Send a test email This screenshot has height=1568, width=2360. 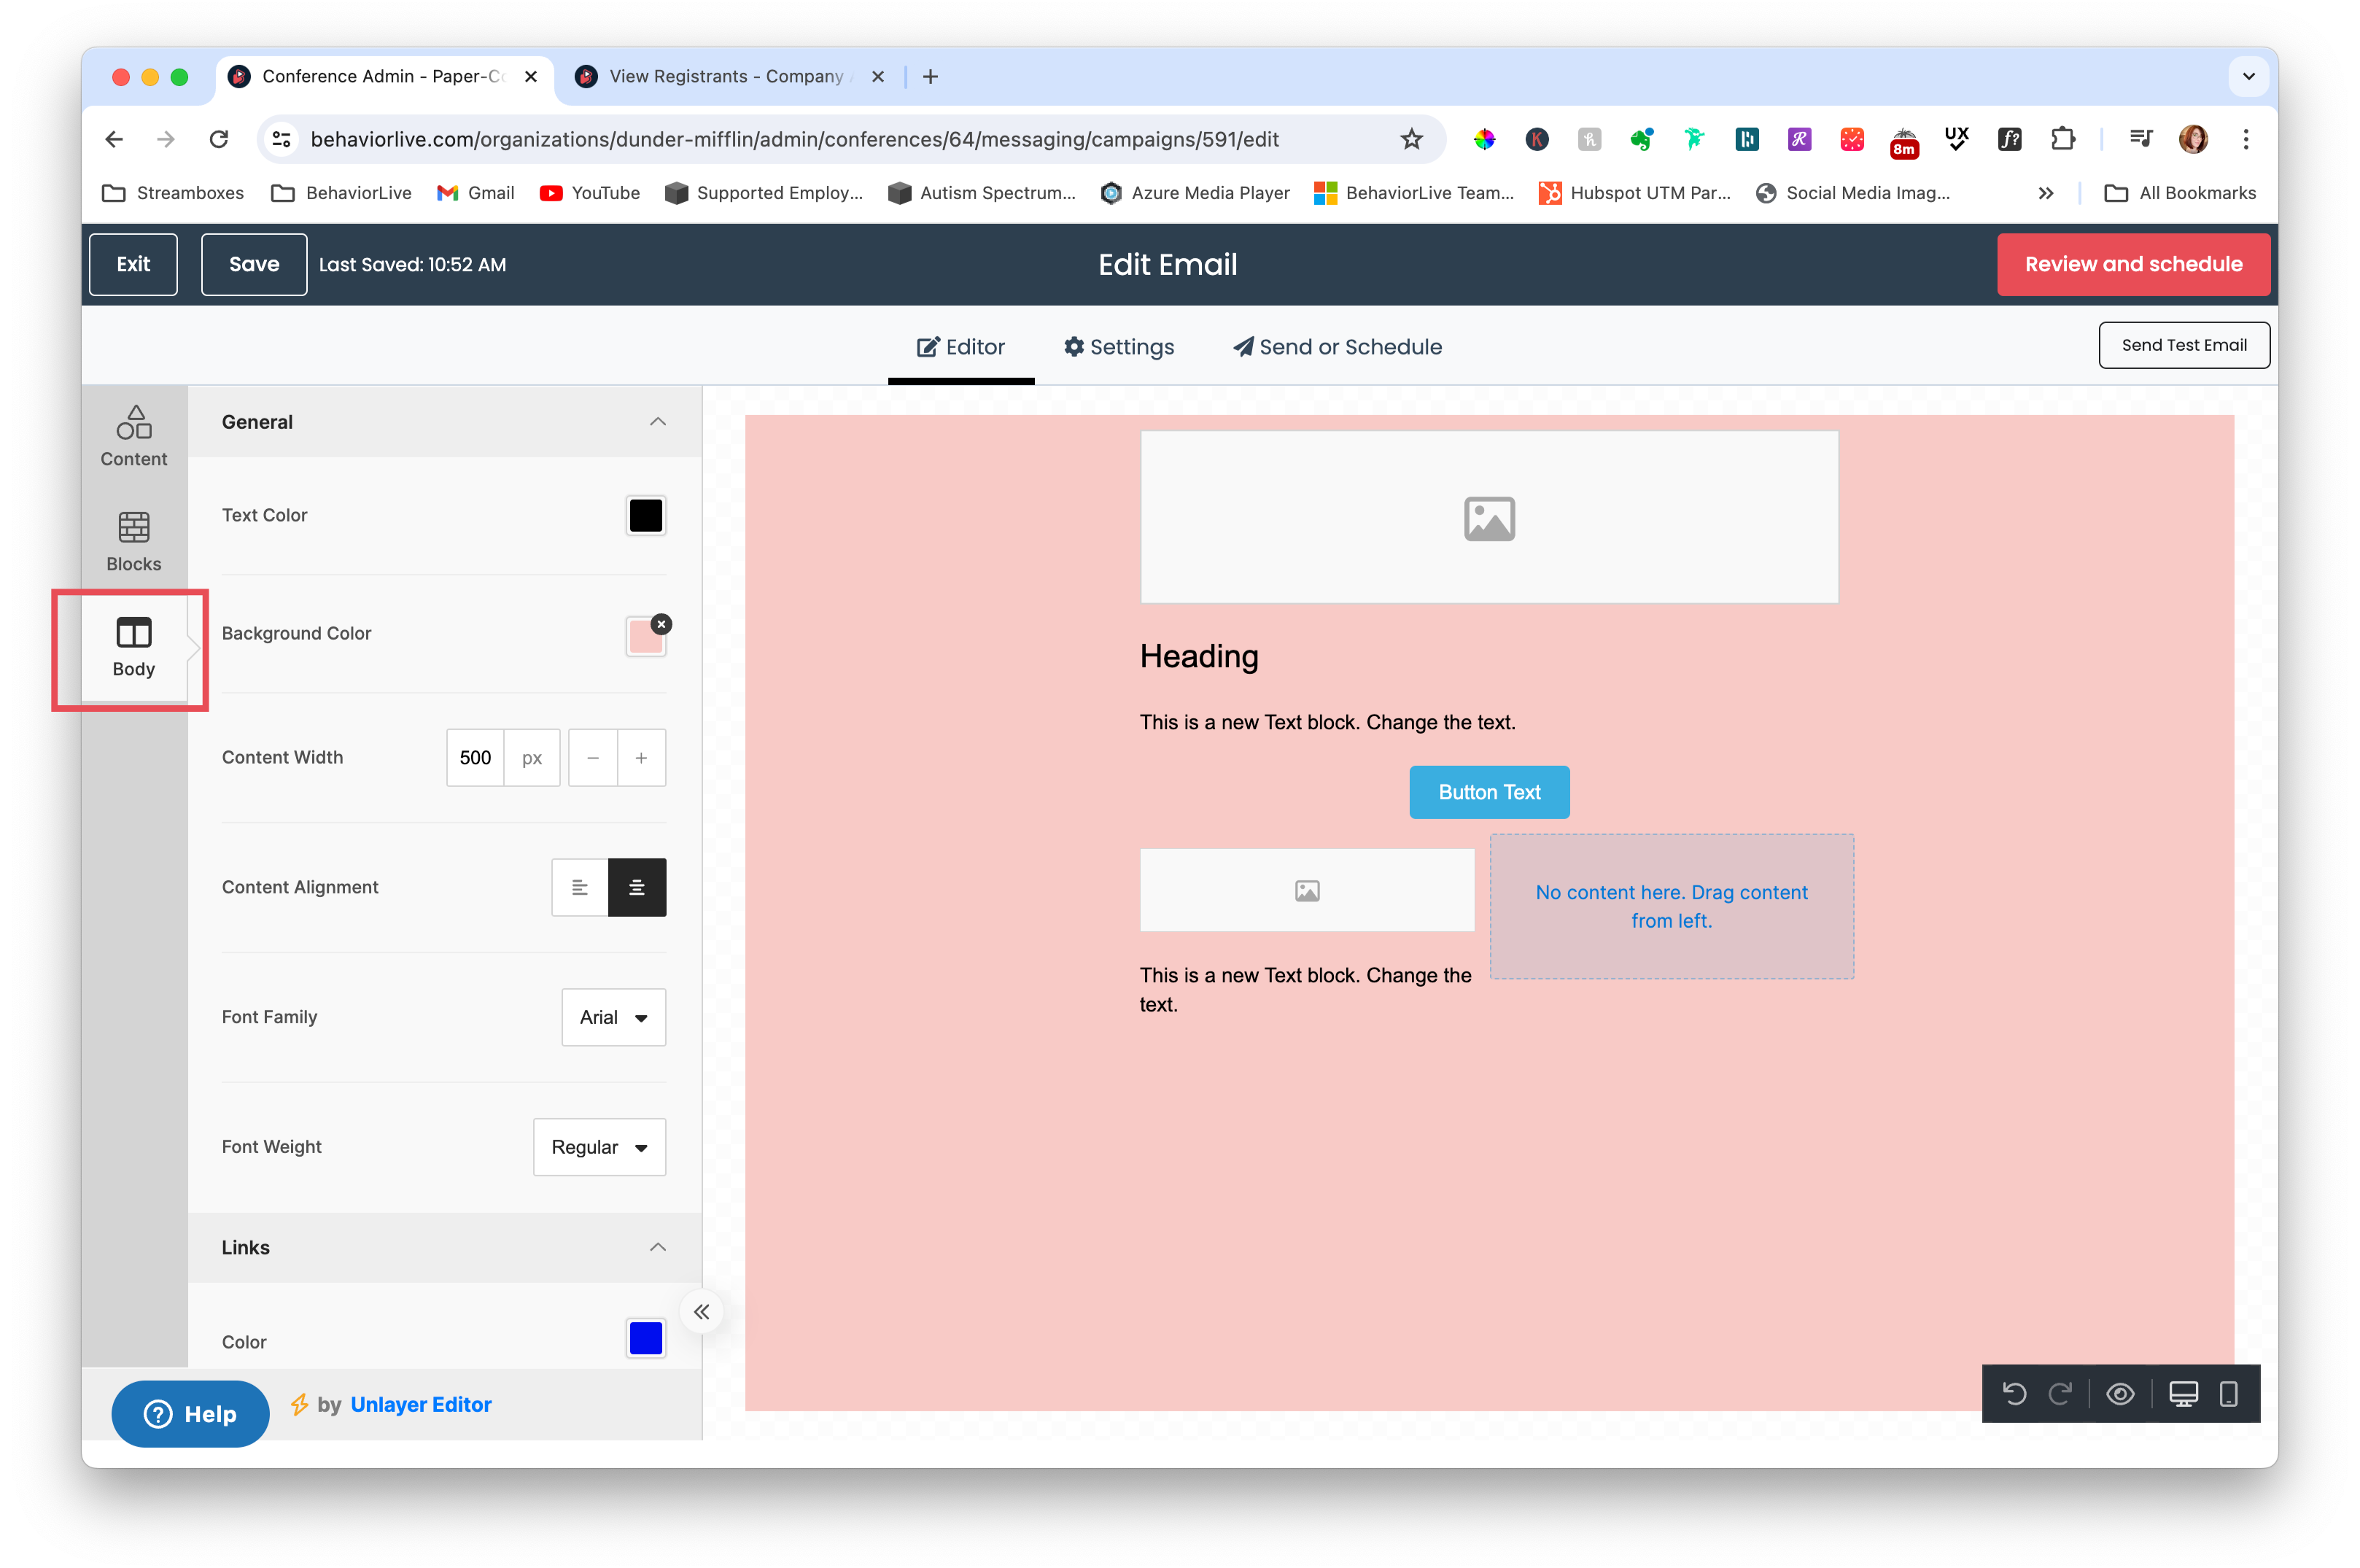click(x=2184, y=344)
